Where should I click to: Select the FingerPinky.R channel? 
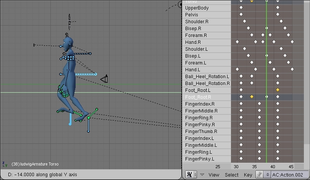point(207,125)
